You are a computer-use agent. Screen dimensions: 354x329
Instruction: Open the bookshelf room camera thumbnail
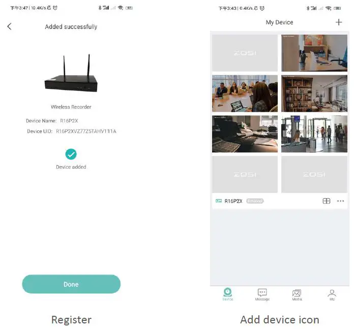tap(314, 94)
